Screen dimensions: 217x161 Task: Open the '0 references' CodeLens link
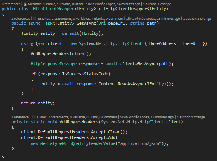coord(11,4)
